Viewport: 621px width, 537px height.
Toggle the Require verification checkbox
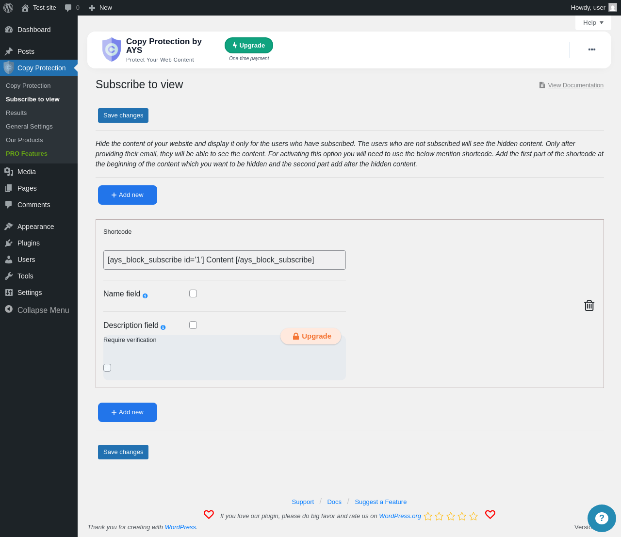pyautogui.click(x=107, y=368)
